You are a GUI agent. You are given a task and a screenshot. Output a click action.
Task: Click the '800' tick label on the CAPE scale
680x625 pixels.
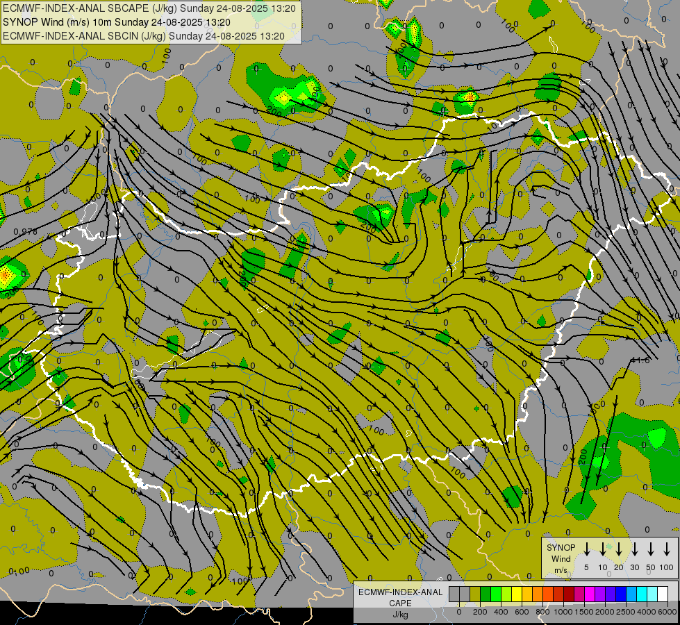(x=542, y=612)
